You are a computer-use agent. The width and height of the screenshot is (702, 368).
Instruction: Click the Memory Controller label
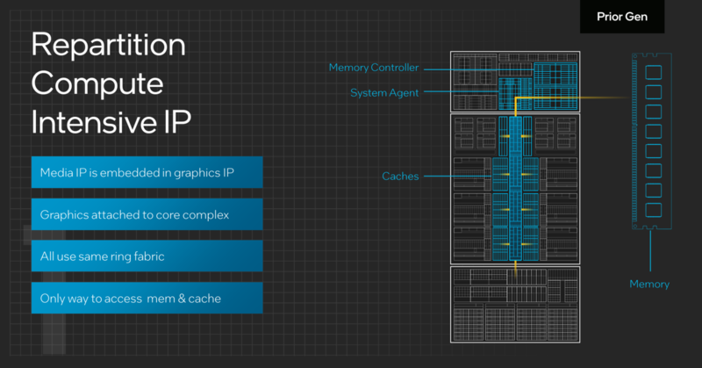point(373,68)
